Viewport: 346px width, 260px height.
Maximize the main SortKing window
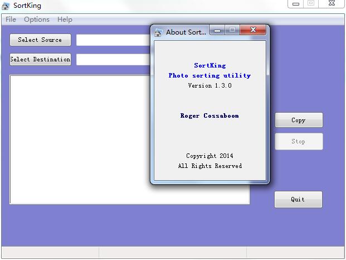pyautogui.click(x=311, y=3)
